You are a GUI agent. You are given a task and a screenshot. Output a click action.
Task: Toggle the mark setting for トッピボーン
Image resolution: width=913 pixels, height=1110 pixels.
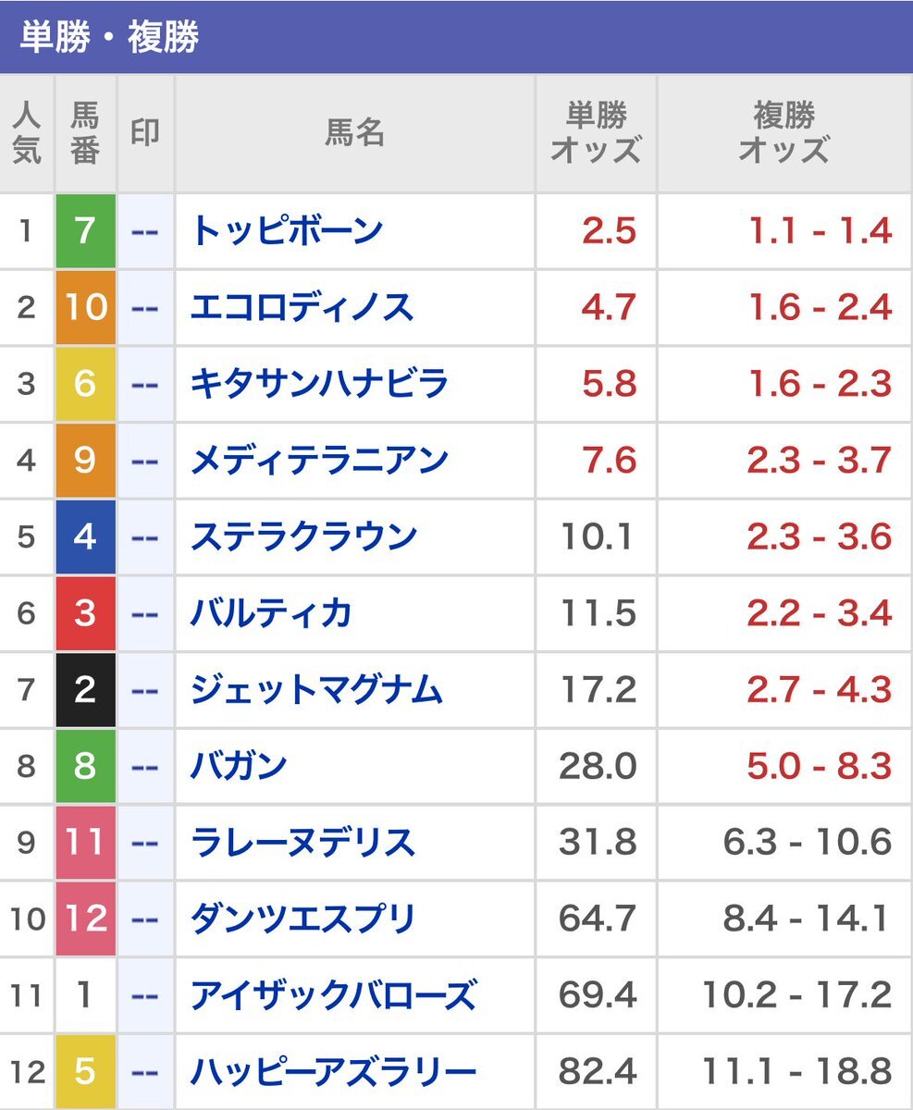click(144, 232)
